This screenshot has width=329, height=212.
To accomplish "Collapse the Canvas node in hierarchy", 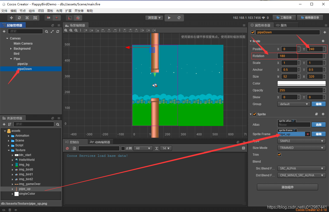I will pos(7,38).
